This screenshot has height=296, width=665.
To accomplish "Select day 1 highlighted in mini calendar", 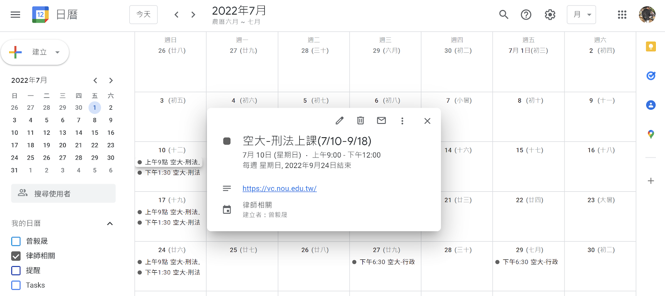I will 95,108.
